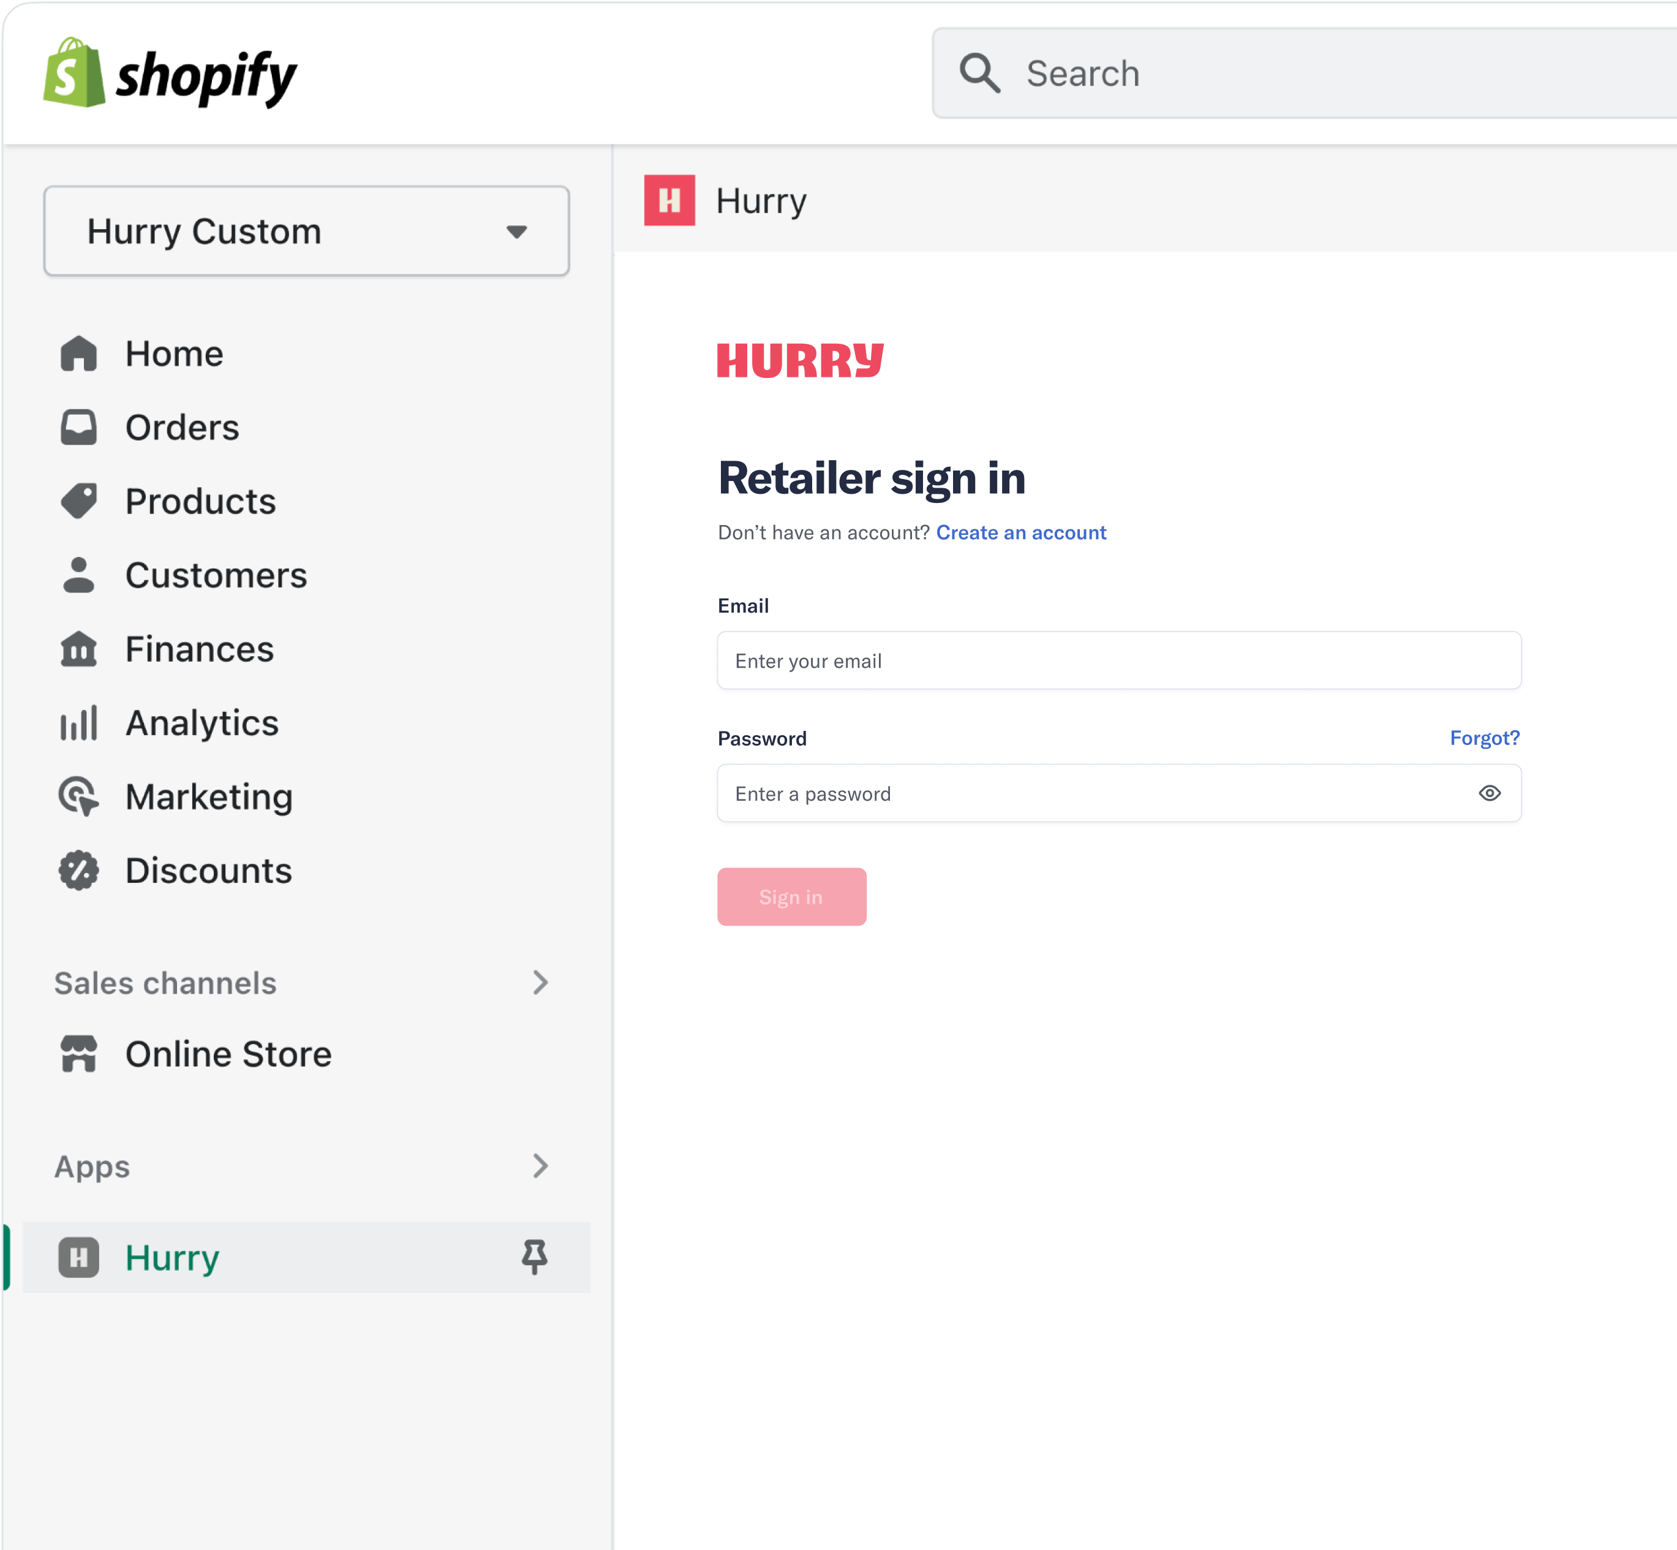The width and height of the screenshot is (1677, 1550).
Task: Click the Customers person icon
Action: pyautogui.click(x=79, y=575)
